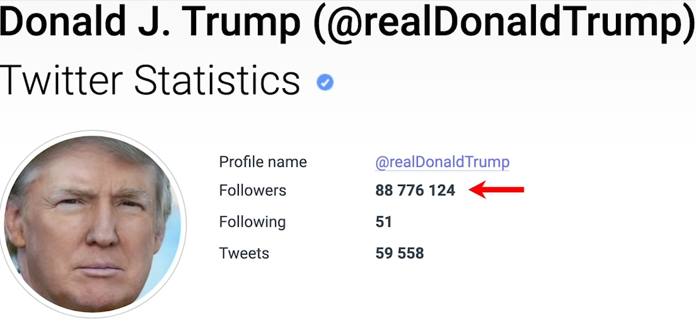Image resolution: width=696 pixels, height=322 pixels.
Task: Click the digits 124 in followers number
Action: click(x=442, y=190)
